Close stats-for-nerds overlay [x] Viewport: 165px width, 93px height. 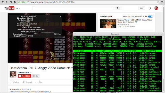61,16
